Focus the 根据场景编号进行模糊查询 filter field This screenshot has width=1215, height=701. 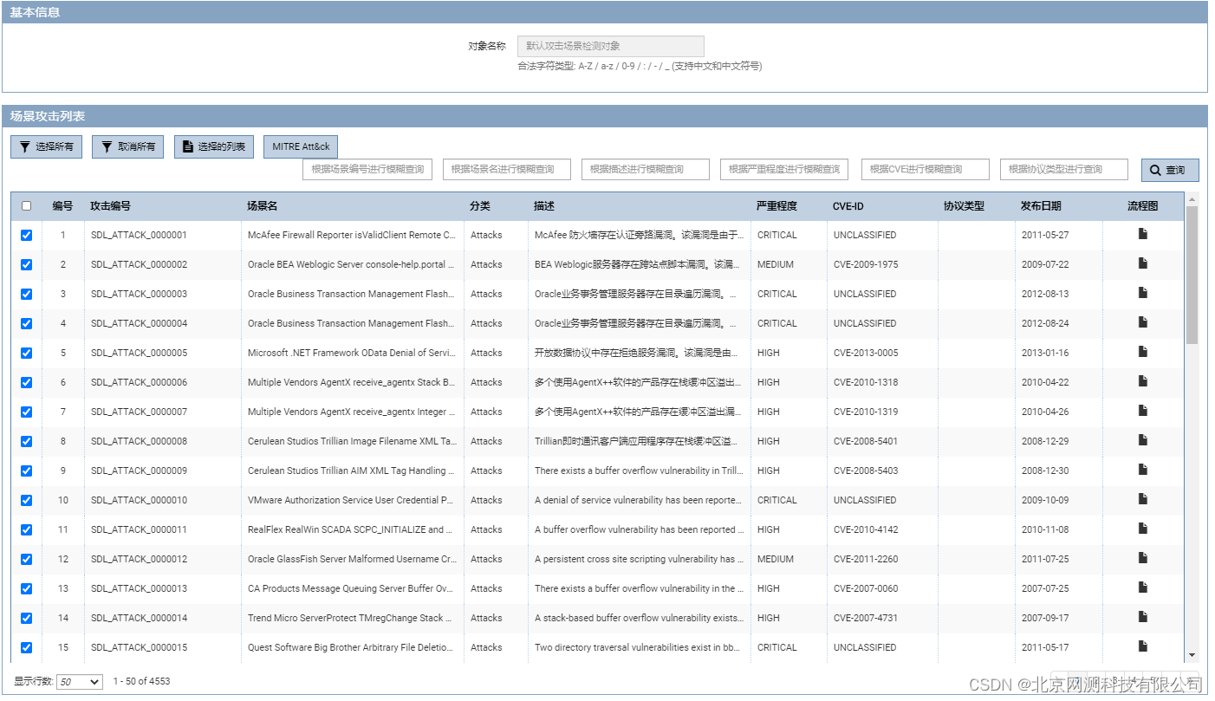(367, 169)
